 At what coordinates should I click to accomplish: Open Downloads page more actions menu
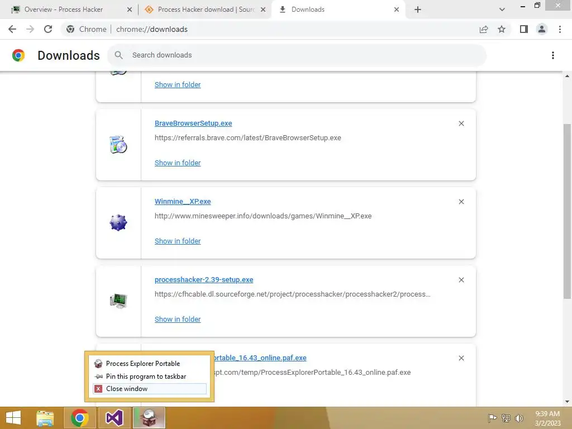553,55
